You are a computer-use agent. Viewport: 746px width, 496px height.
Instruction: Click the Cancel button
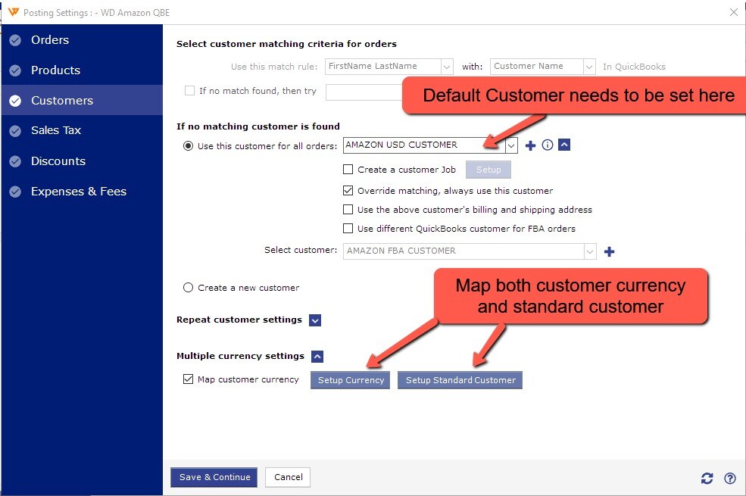(288, 477)
